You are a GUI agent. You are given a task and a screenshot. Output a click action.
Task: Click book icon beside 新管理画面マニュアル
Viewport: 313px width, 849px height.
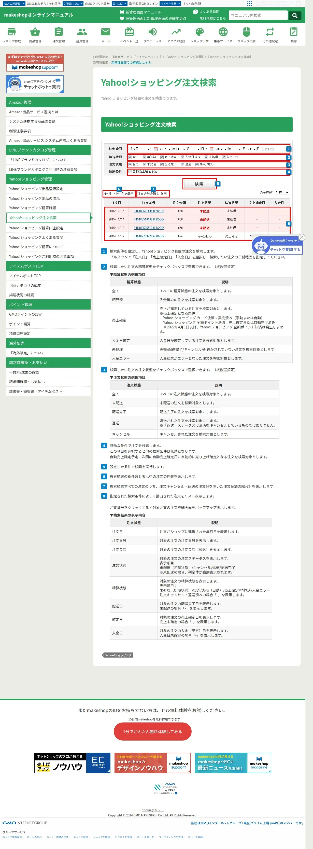[122, 12]
